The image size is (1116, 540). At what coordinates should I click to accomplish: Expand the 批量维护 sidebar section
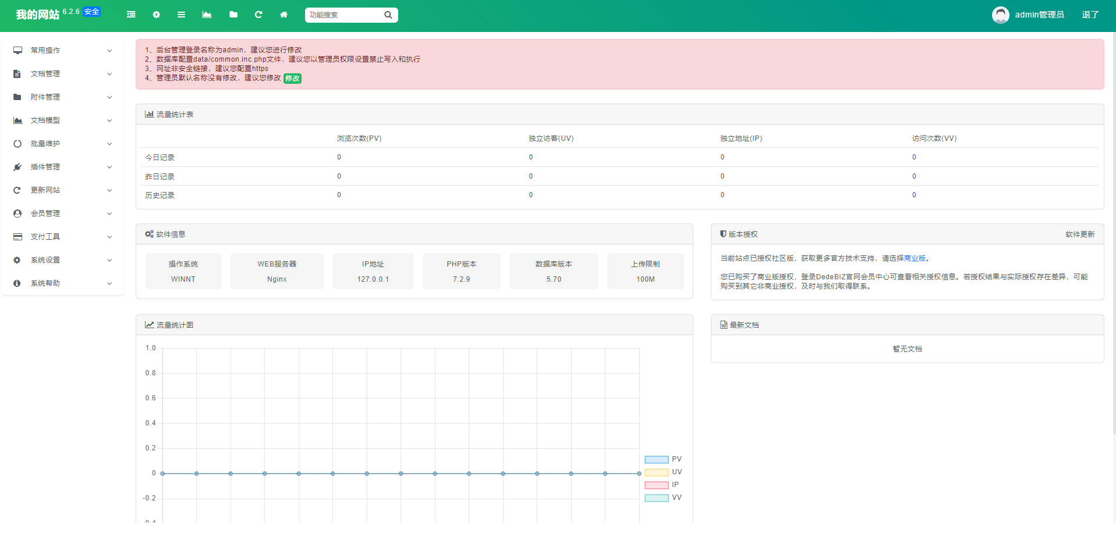46,144
